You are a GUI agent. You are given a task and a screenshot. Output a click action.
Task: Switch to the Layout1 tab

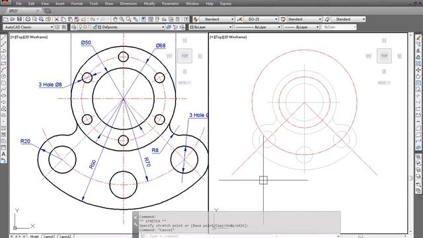point(49,236)
